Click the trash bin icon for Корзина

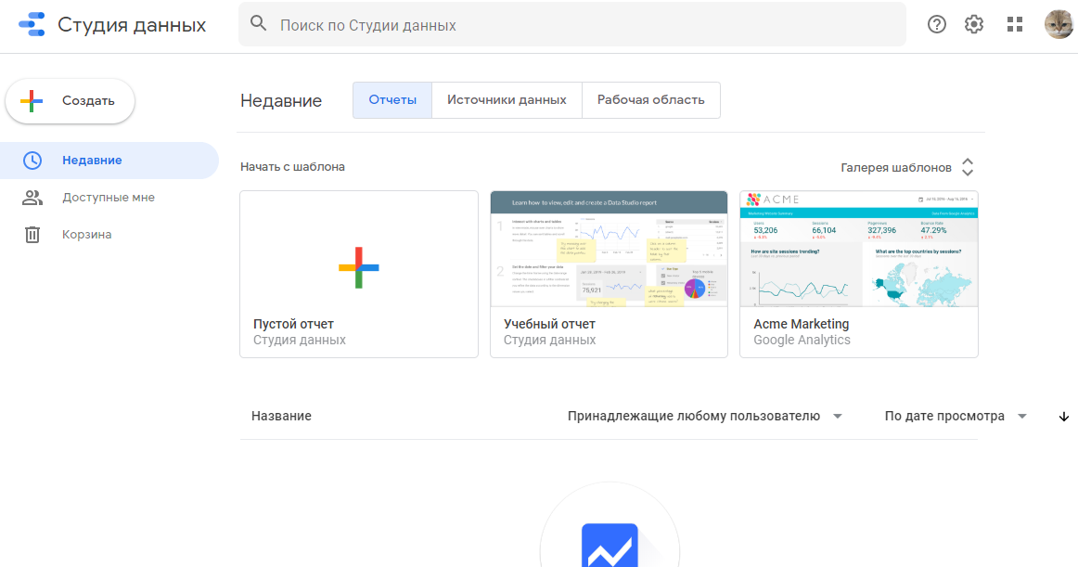pyautogui.click(x=32, y=235)
